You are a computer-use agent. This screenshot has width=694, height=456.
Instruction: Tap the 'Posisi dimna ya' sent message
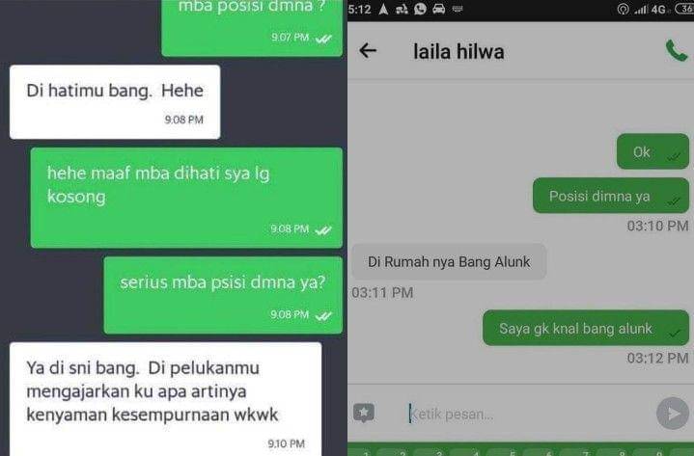click(611, 196)
